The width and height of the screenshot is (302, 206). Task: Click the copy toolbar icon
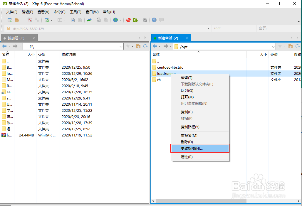98,20
